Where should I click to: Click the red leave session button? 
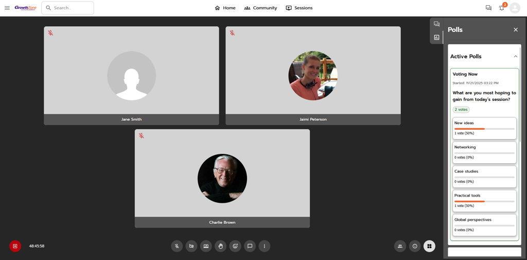(15, 246)
